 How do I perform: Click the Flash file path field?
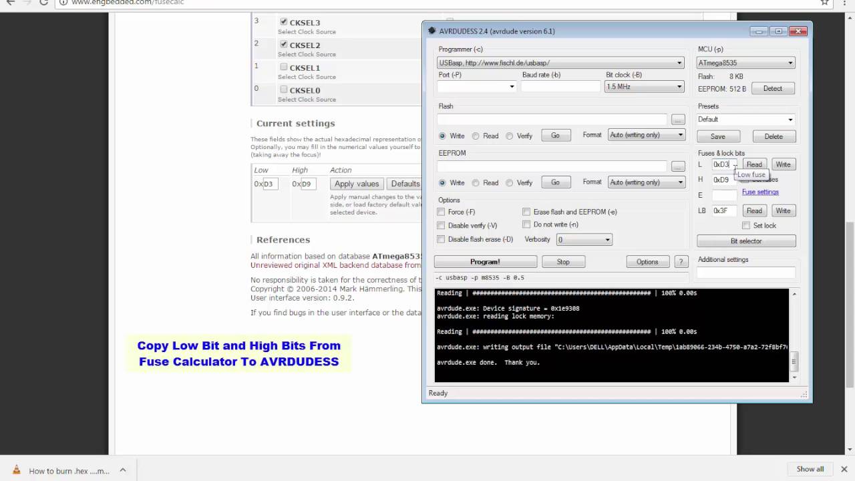click(552, 120)
